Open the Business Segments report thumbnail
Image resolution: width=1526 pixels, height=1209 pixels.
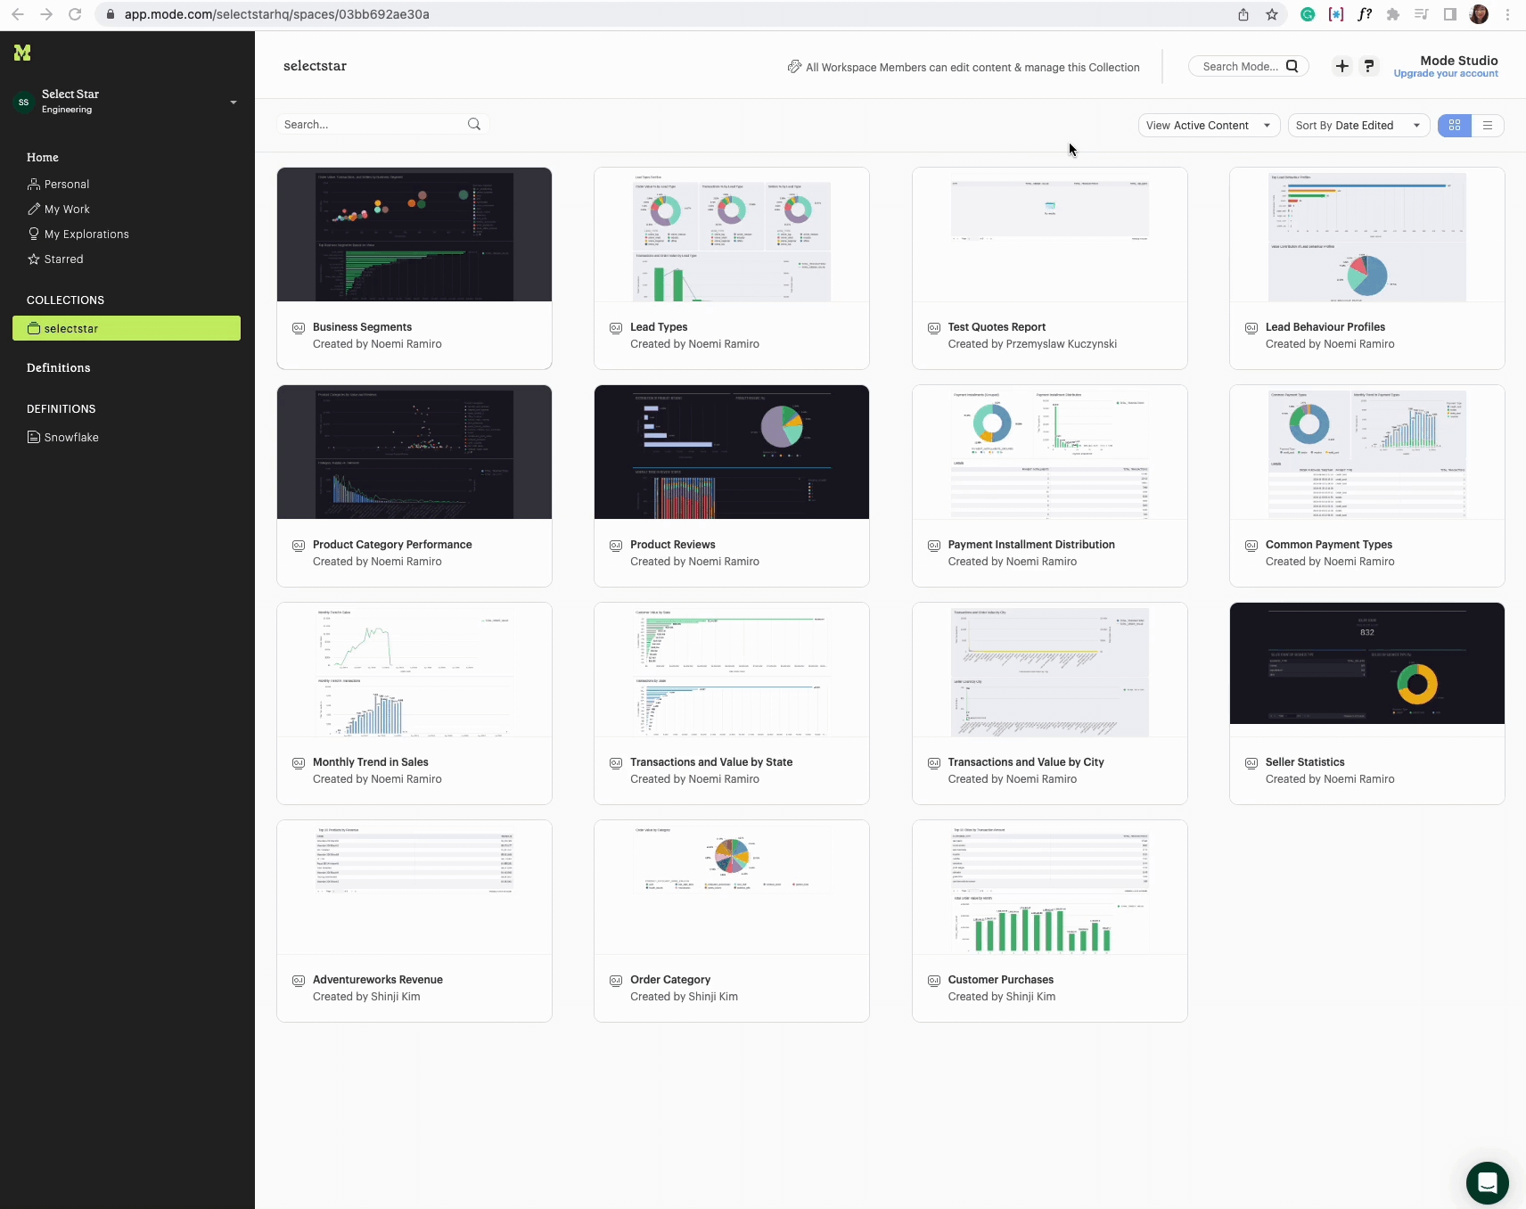(414, 234)
